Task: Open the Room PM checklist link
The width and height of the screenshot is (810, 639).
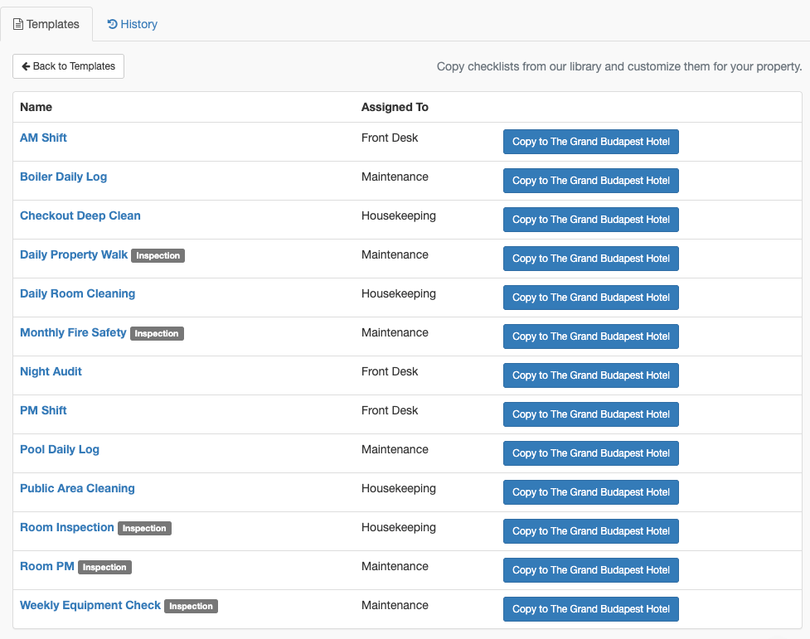Action: point(47,566)
